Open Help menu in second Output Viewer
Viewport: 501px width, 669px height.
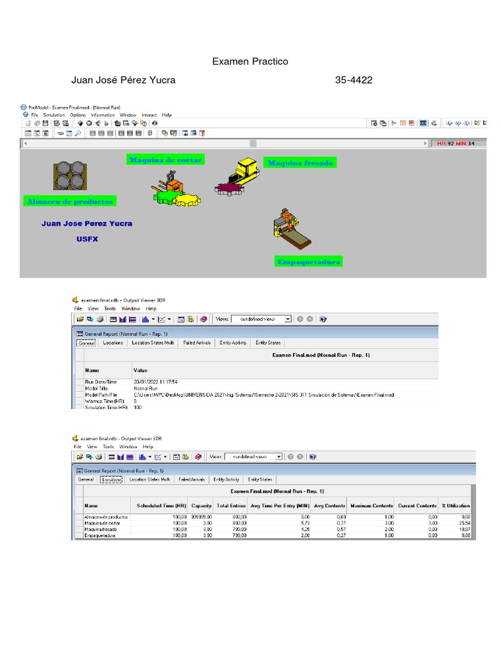point(148,447)
